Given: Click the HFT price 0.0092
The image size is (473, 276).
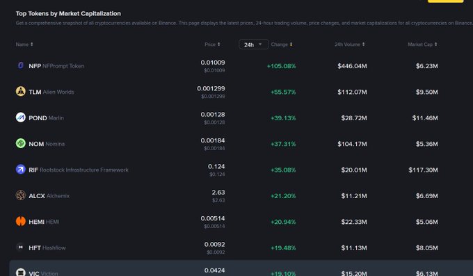Looking at the screenshot, I should point(214,244).
